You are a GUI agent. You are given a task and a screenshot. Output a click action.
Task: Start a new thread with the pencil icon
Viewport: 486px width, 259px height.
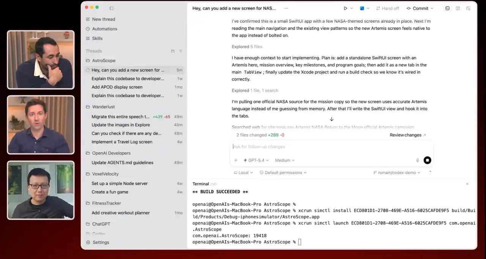pyautogui.click(x=89, y=19)
